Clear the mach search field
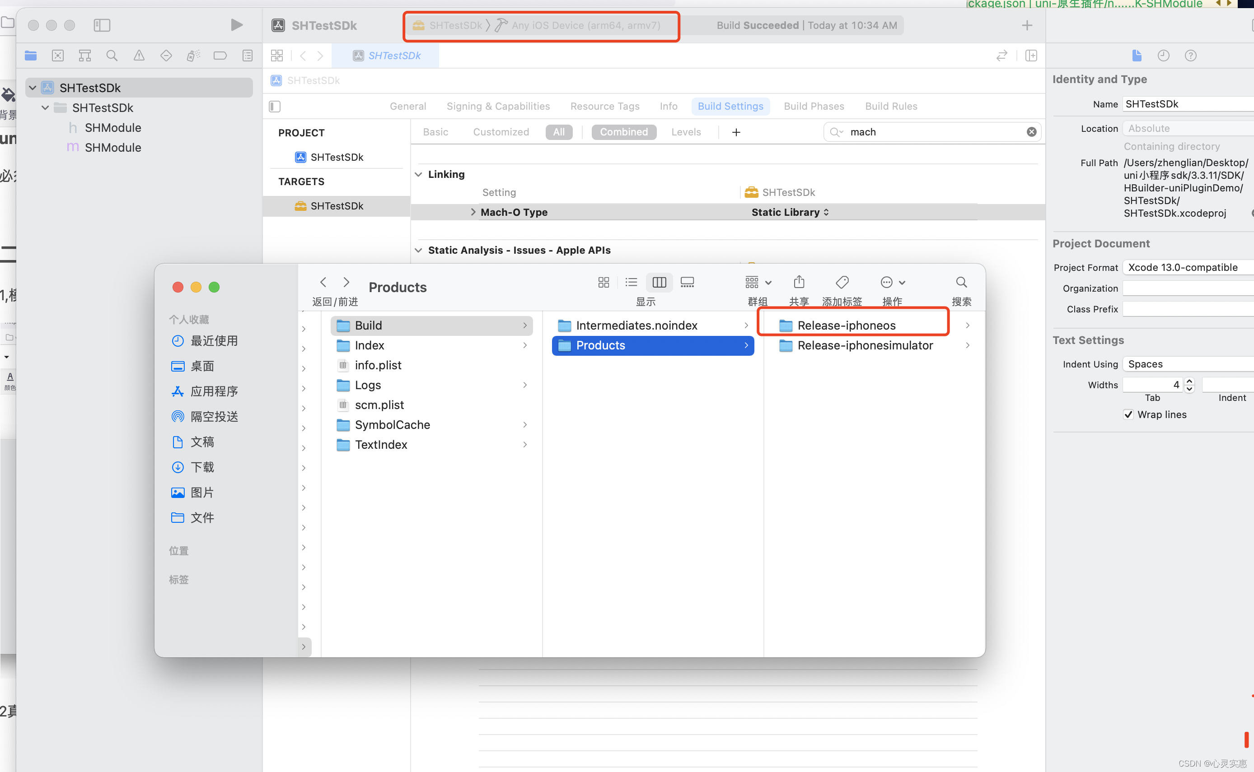This screenshot has width=1254, height=772. 1031,132
